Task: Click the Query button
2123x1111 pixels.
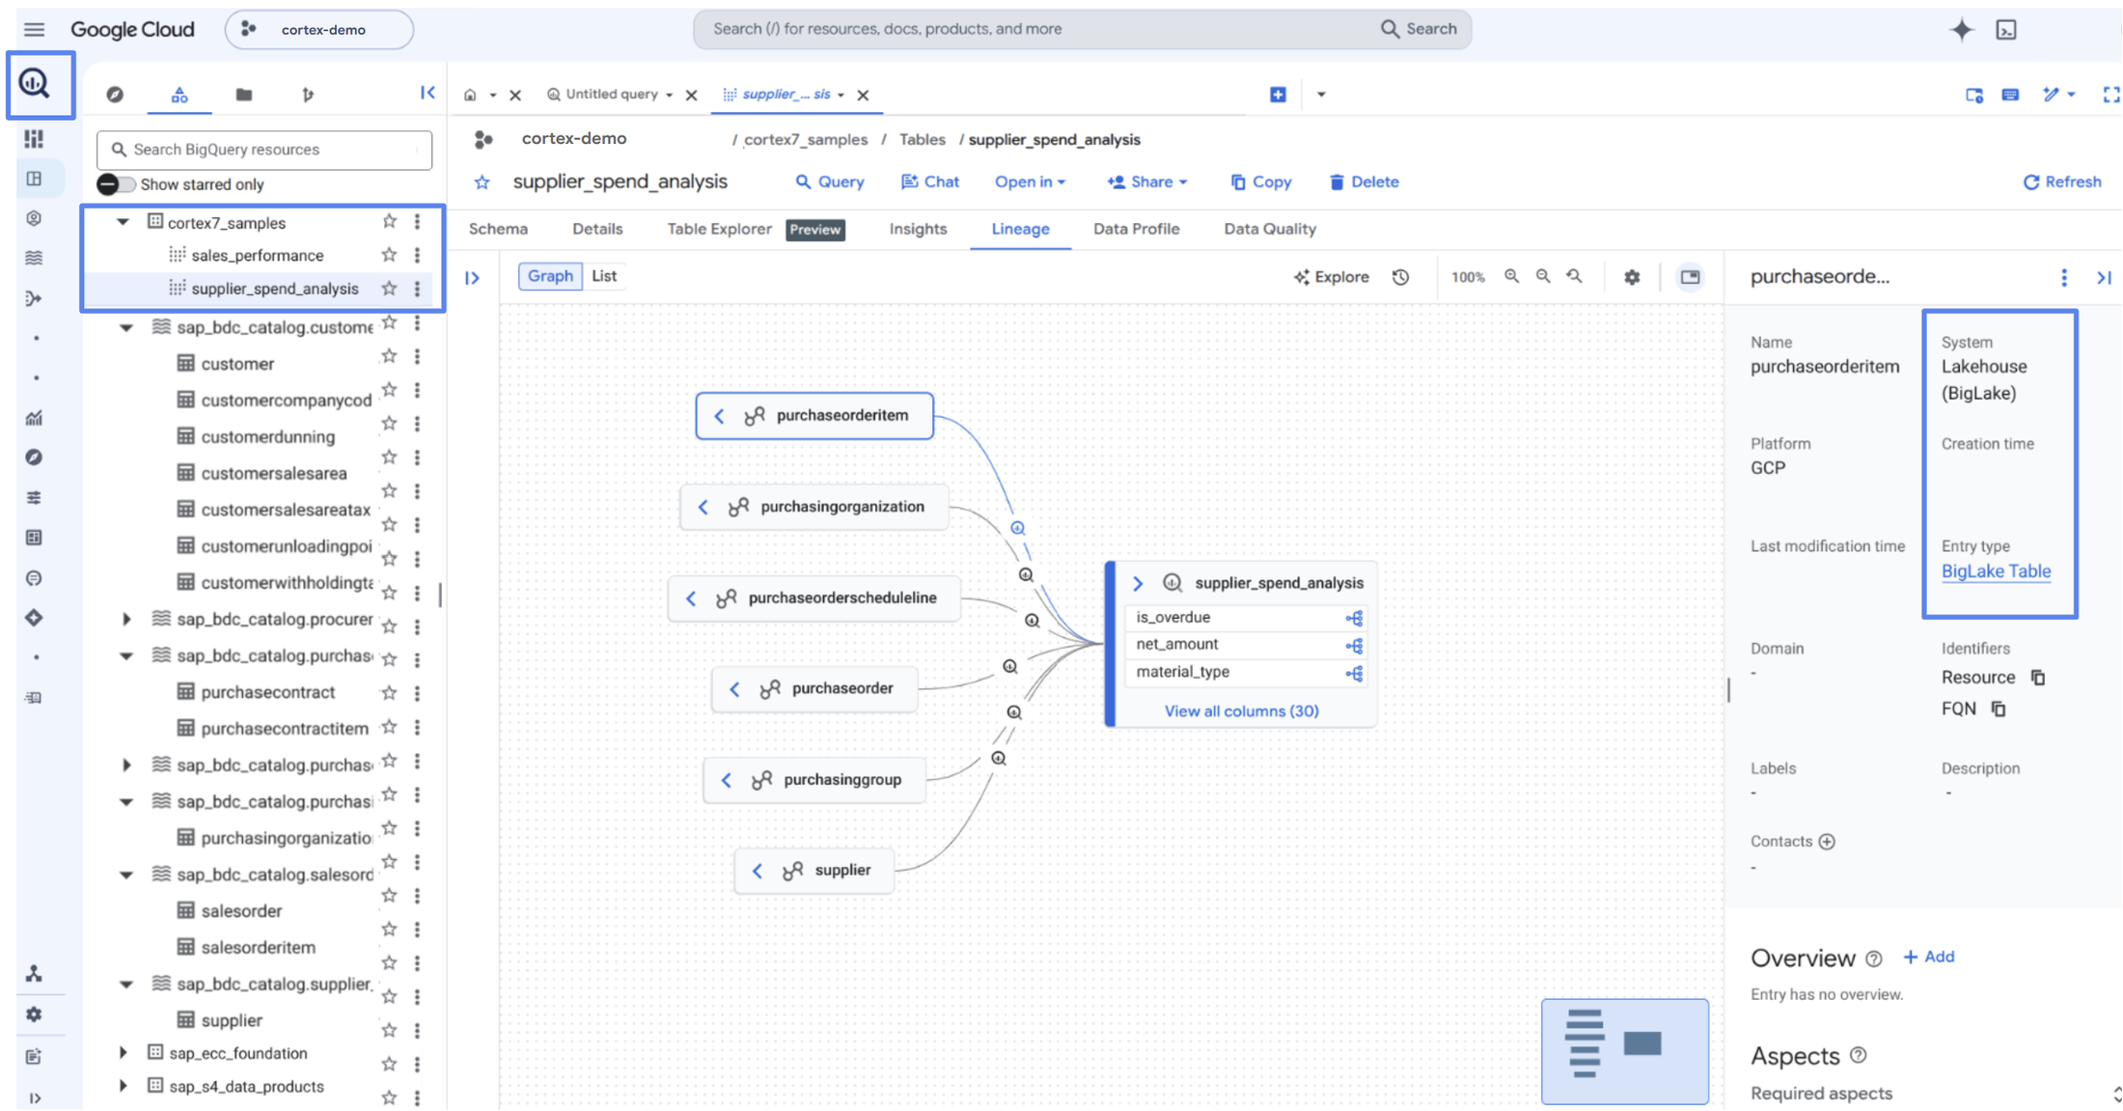Action: click(x=829, y=182)
